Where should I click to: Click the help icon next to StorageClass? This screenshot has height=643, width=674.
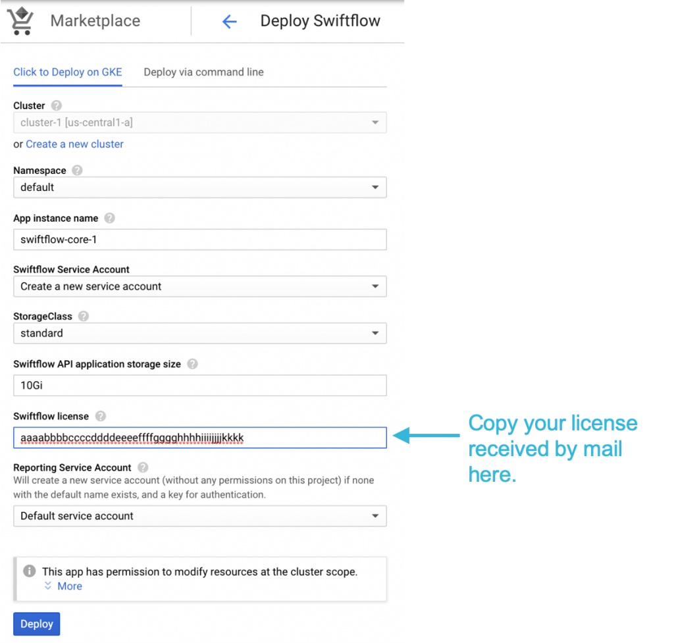tap(84, 317)
